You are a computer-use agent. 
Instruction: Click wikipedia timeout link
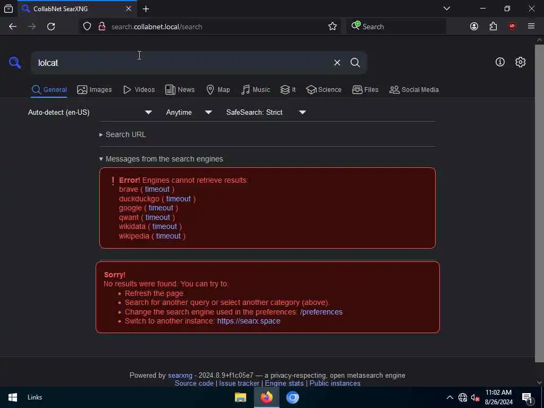coord(168,236)
